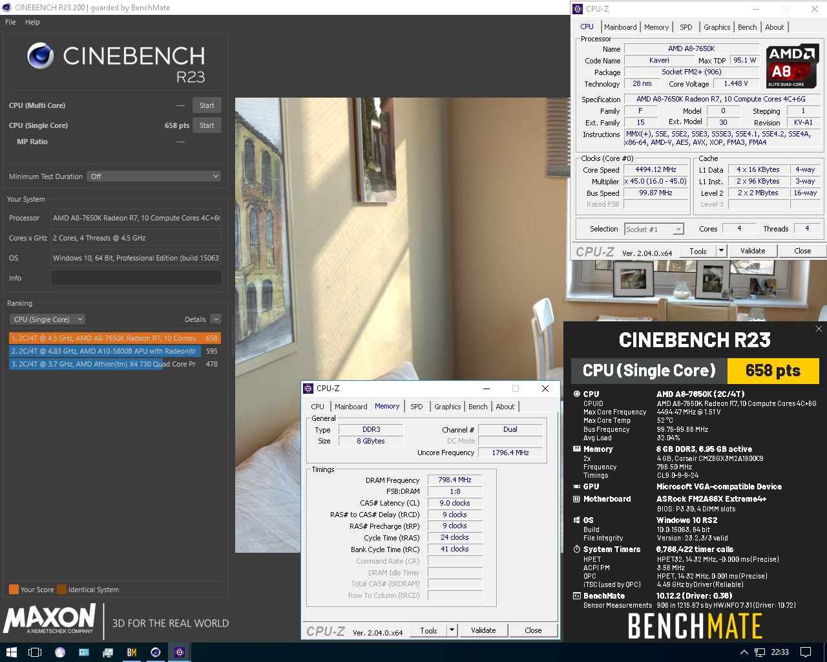Open the Socket #1 selection dropdown

point(654,229)
